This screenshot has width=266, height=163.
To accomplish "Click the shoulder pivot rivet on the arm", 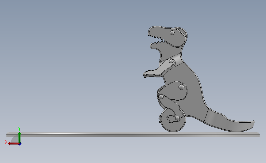I will pos(171,61).
